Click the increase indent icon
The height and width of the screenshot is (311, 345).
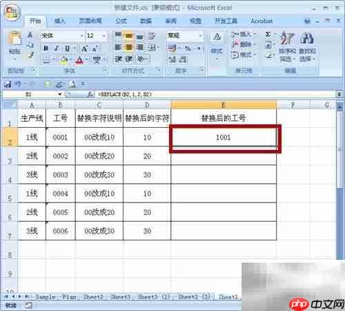click(129, 59)
